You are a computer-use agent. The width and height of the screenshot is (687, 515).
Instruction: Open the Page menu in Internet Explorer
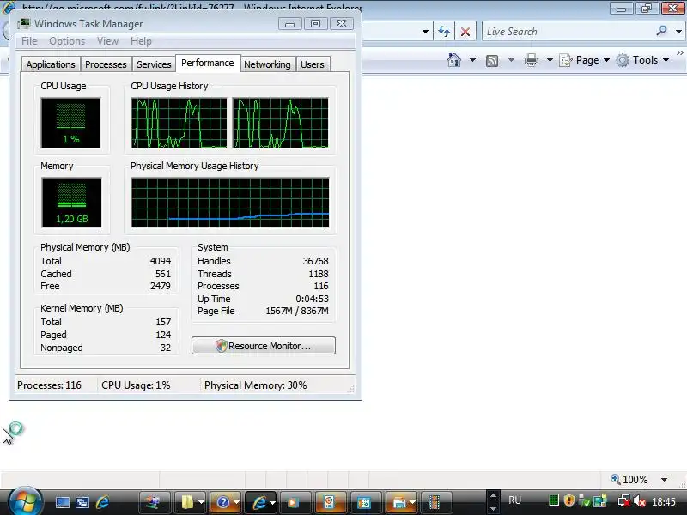(x=585, y=60)
